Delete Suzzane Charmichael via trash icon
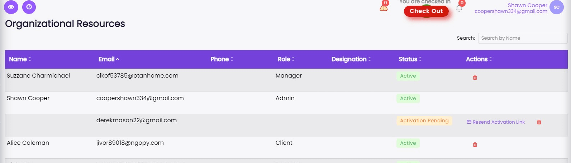The height and width of the screenshot is (163, 571). [x=475, y=78]
